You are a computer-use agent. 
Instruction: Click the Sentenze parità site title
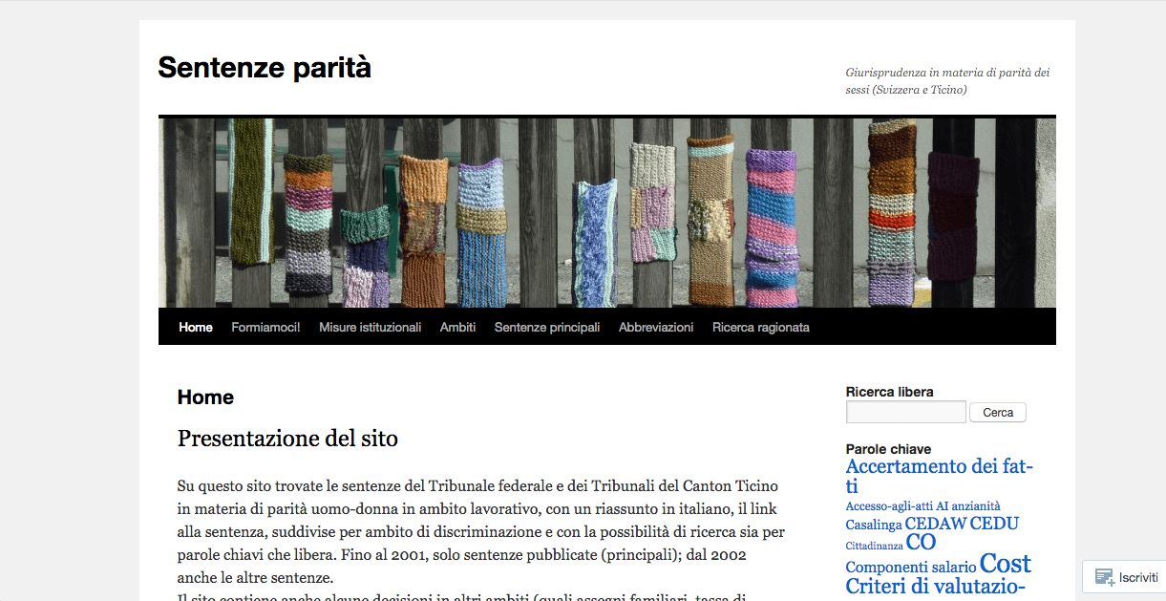pyautogui.click(x=265, y=68)
